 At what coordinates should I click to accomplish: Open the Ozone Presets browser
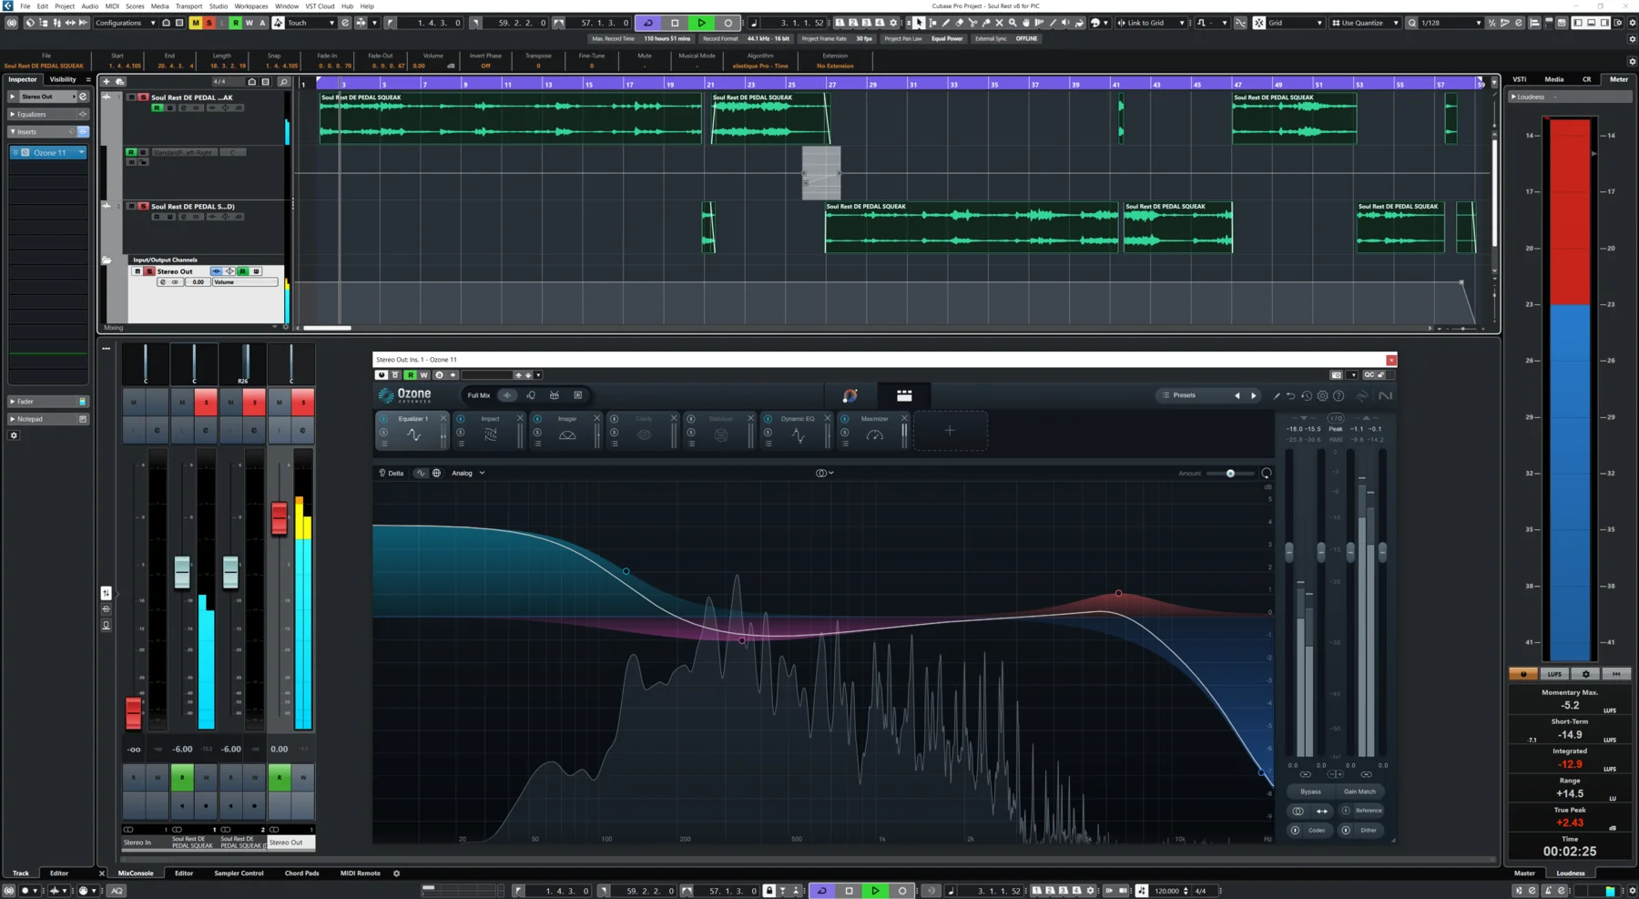pos(1185,395)
